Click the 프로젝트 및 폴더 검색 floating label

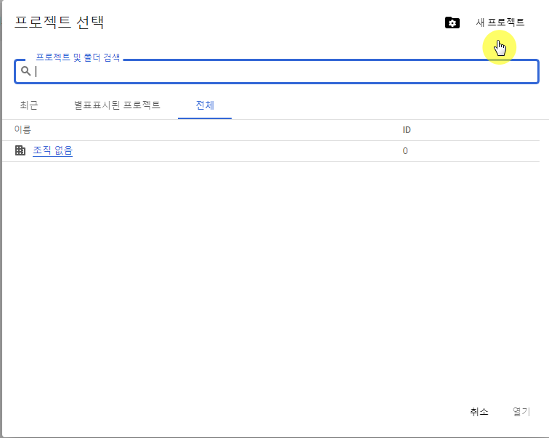point(78,57)
